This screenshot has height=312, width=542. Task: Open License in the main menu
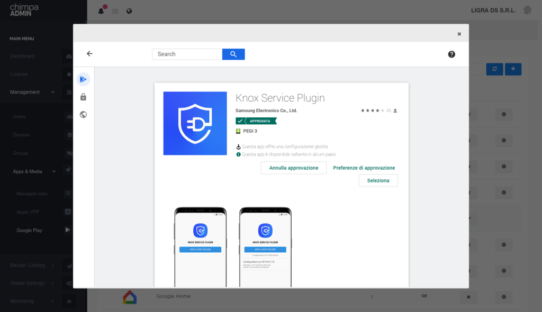(x=19, y=74)
